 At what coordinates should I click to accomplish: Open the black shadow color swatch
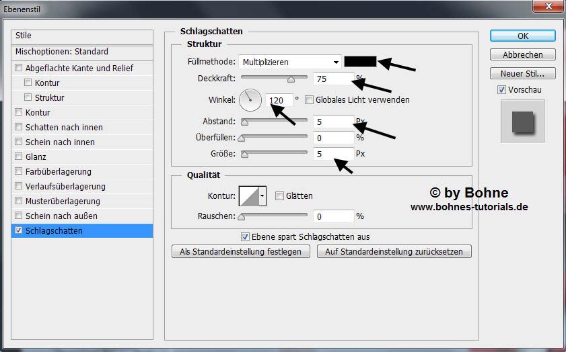tap(359, 62)
